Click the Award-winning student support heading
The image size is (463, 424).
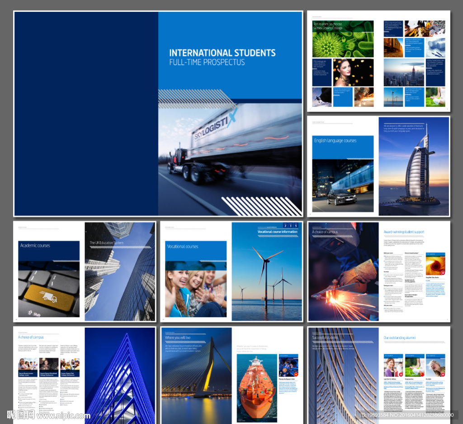[404, 232]
